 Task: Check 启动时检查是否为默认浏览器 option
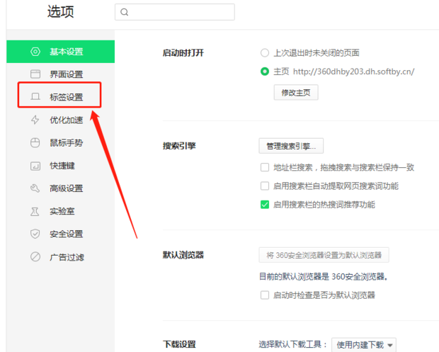pos(265,295)
